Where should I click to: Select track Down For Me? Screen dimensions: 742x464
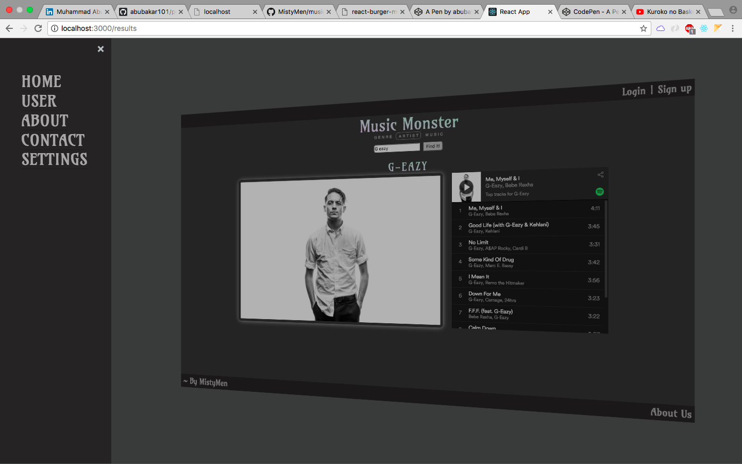[x=528, y=297]
